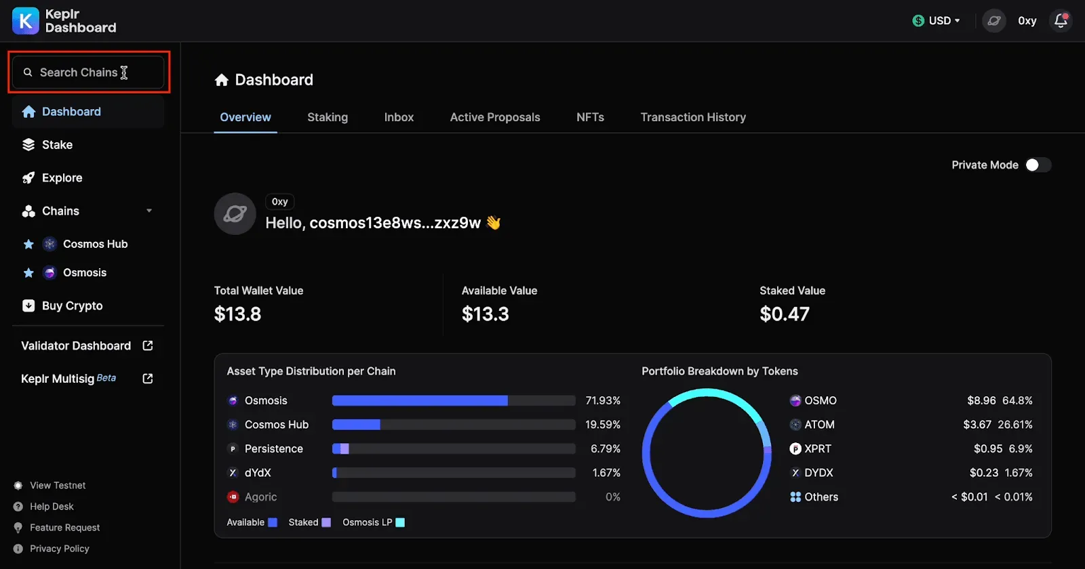Open Validator Dashboard external link icon
This screenshot has width=1085, height=569.
pos(148,345)
